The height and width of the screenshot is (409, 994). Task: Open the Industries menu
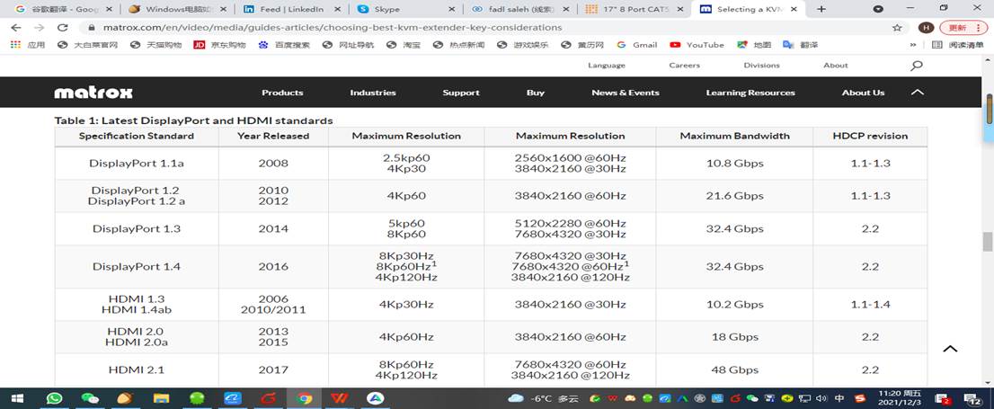pyautogui.click(x=373, y=93)
